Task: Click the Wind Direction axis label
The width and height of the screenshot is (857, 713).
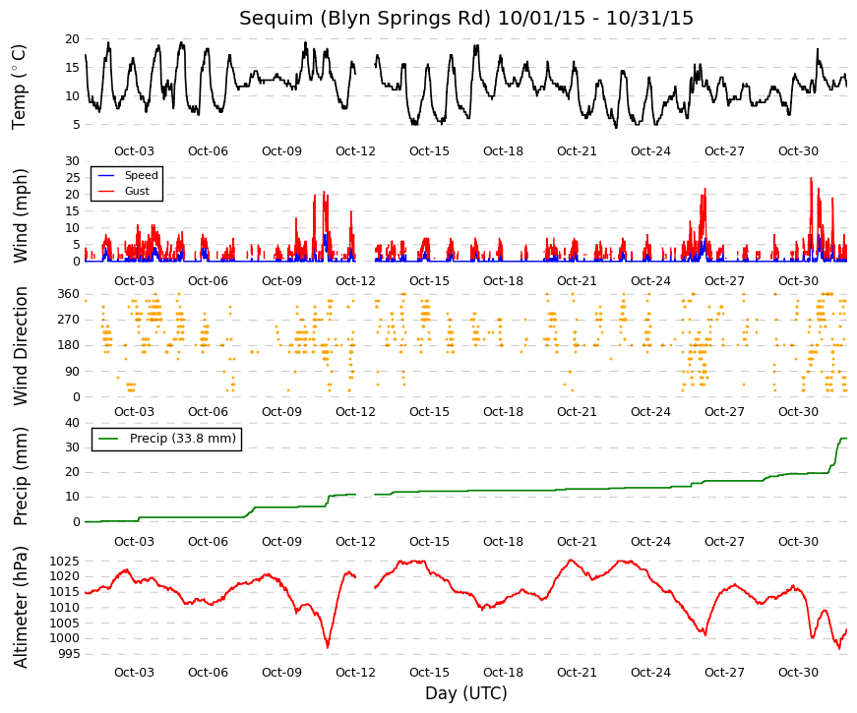Action: pos(19,347)
